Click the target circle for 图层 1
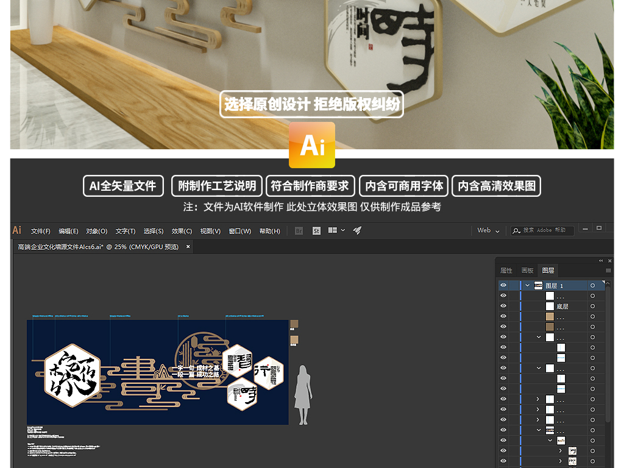This screenshot has width=624, height=468. click(593, 285)
